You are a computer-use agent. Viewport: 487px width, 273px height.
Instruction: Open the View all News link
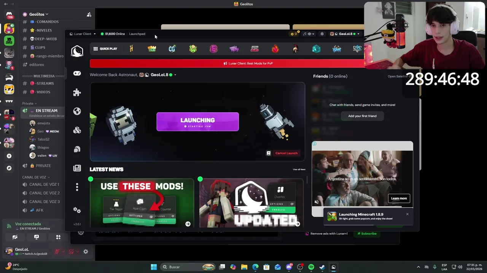[x=299, y=169]
